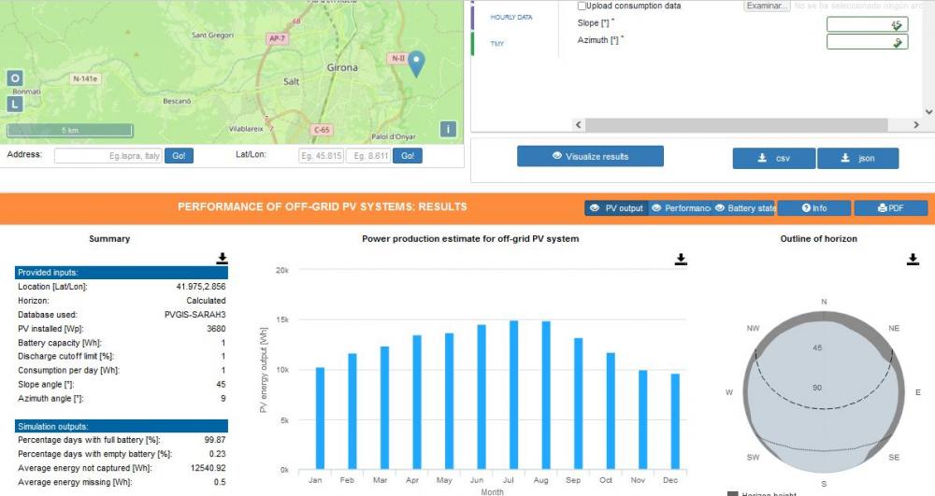Download results as json
Image resolution: width=935 pixels, height=496 pixels.
coord(858,159)
